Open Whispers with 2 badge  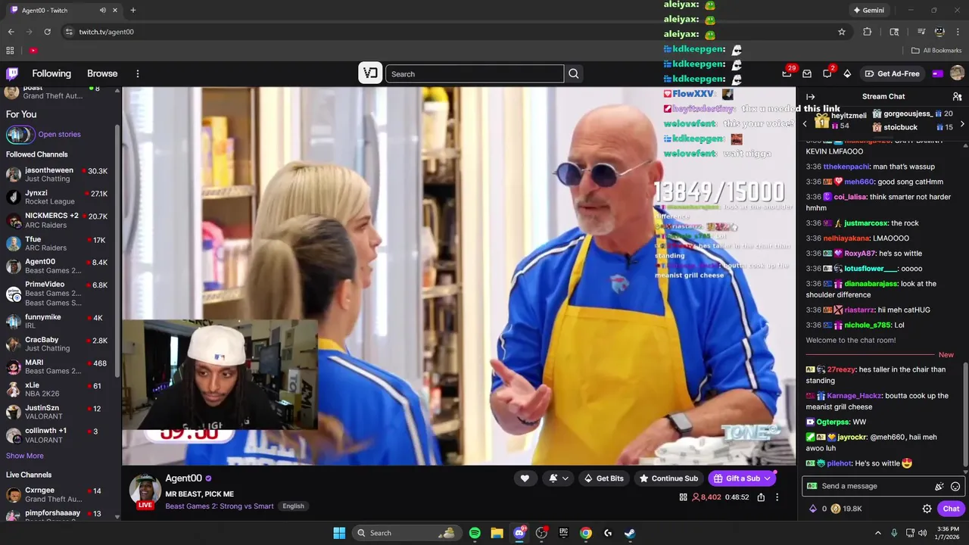(x=827, y=73)
